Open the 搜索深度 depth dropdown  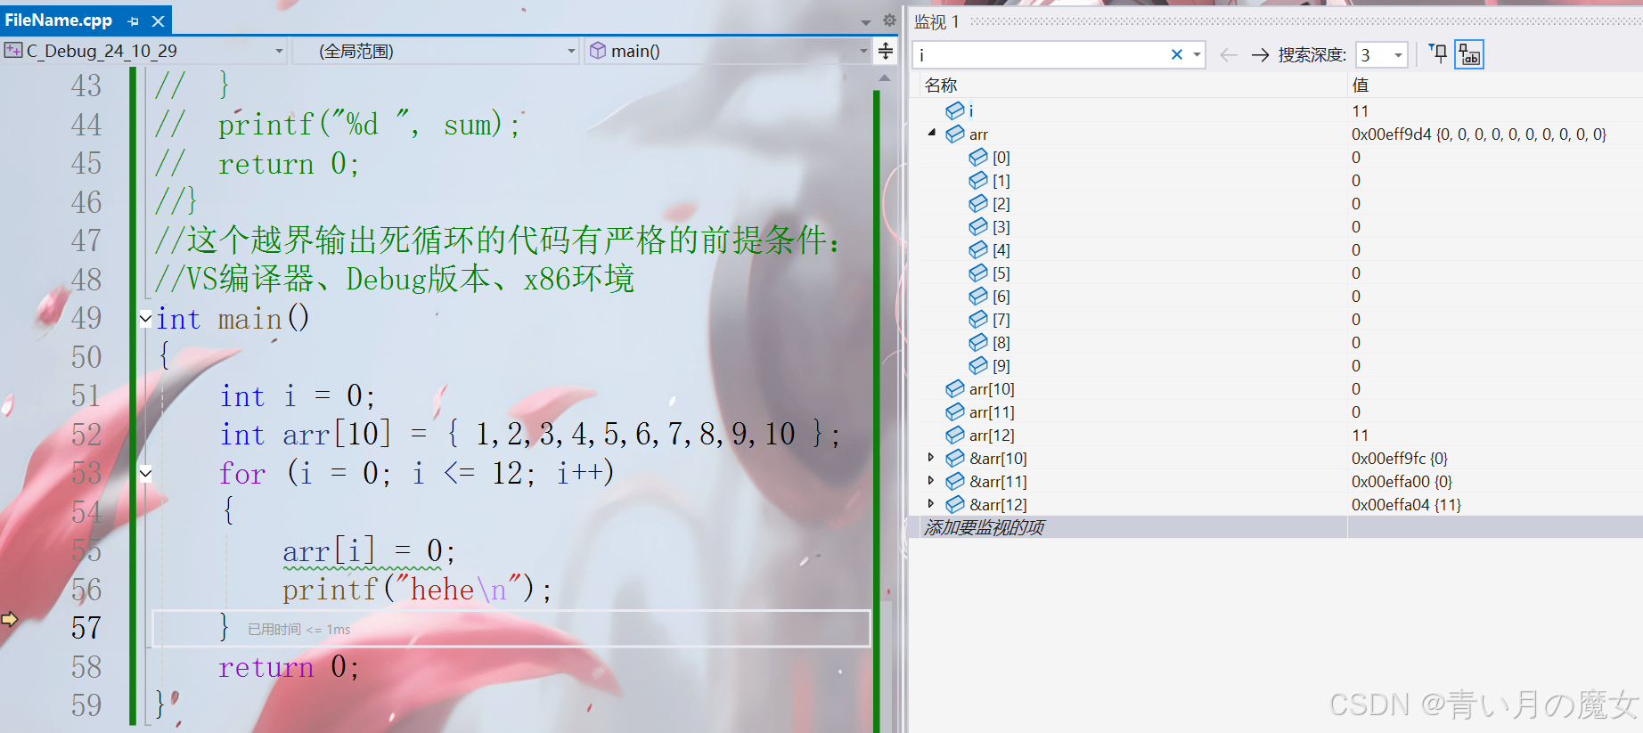pyautogui.click(x=1398, y=55)
